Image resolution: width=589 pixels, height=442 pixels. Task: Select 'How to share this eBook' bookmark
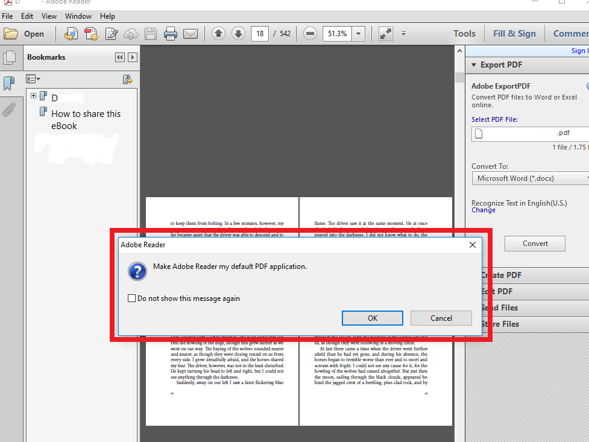coord(86,120)
